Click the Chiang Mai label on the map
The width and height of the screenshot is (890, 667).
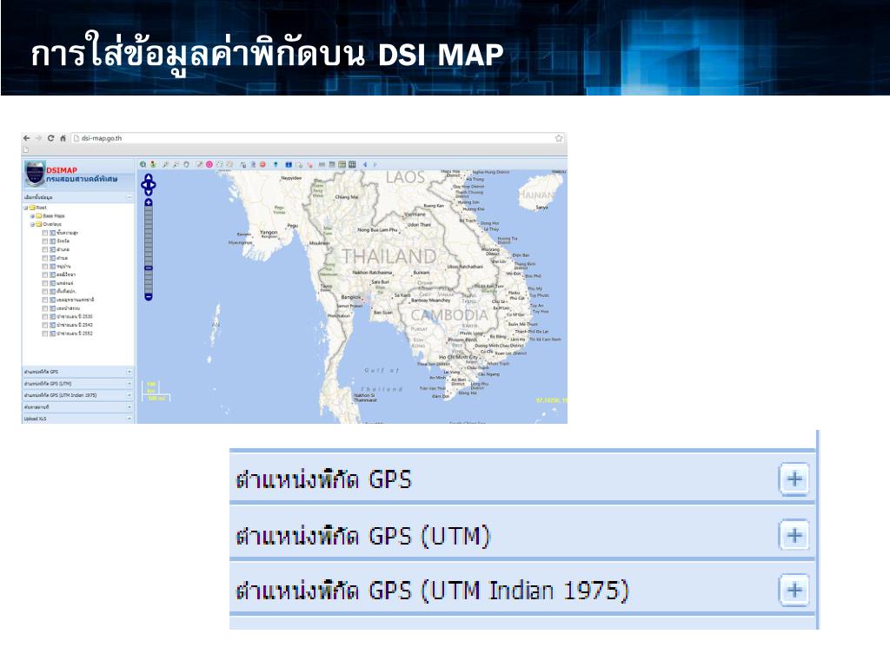(x=346, y=197)
